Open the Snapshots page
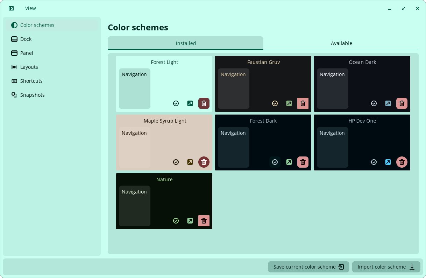Image resolution: width=426 pixels, height=278 pixels. pyautogui.click(x=52, y=95)
